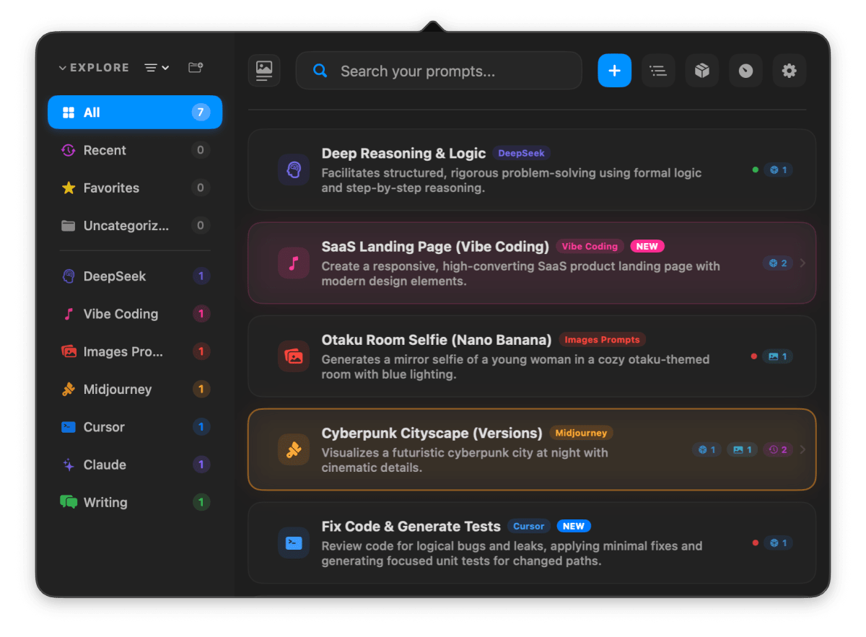Click the magnifier search icon
The width and height of the screenshot is (866, 637).
tap(320, 71)
